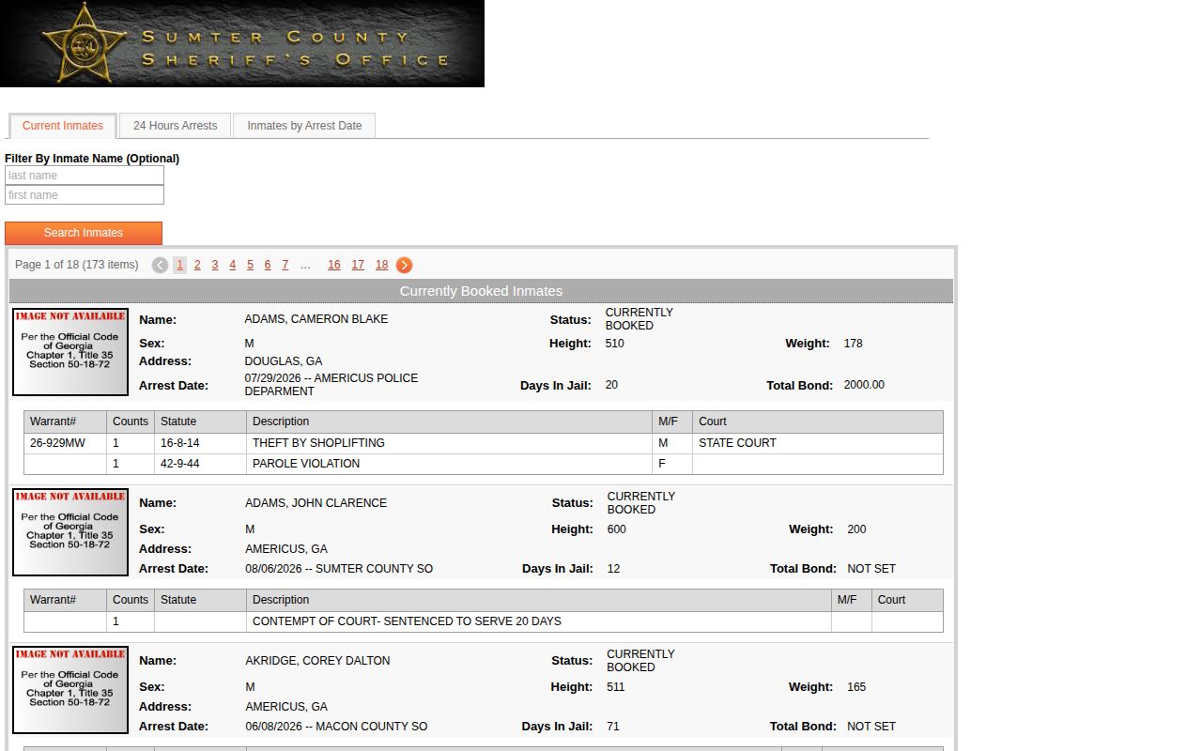Image resolution: width=1202 pixels, height=751 pixels.
Task: Click arrest date 08/06/2026 SUMTER COUNTY SO
Action: 339,569
